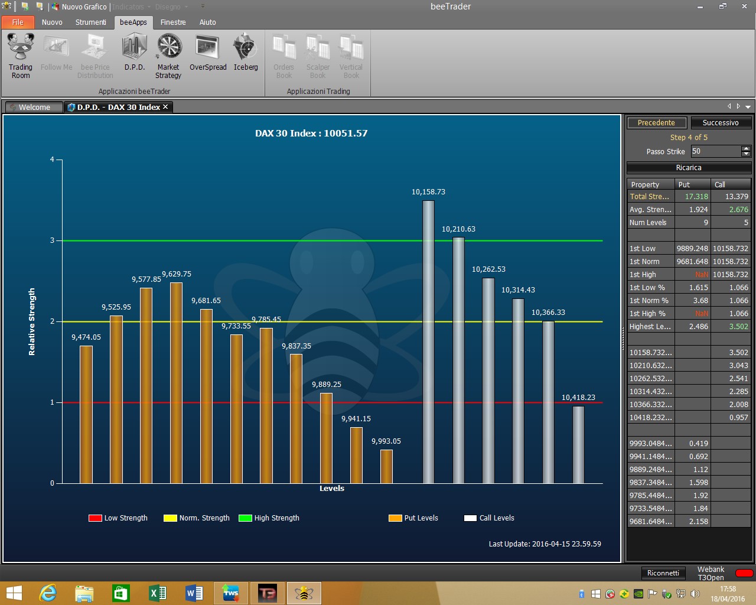Click the Successivo button
The height and width of the screenshot is (605, 756).
point(721,123)
